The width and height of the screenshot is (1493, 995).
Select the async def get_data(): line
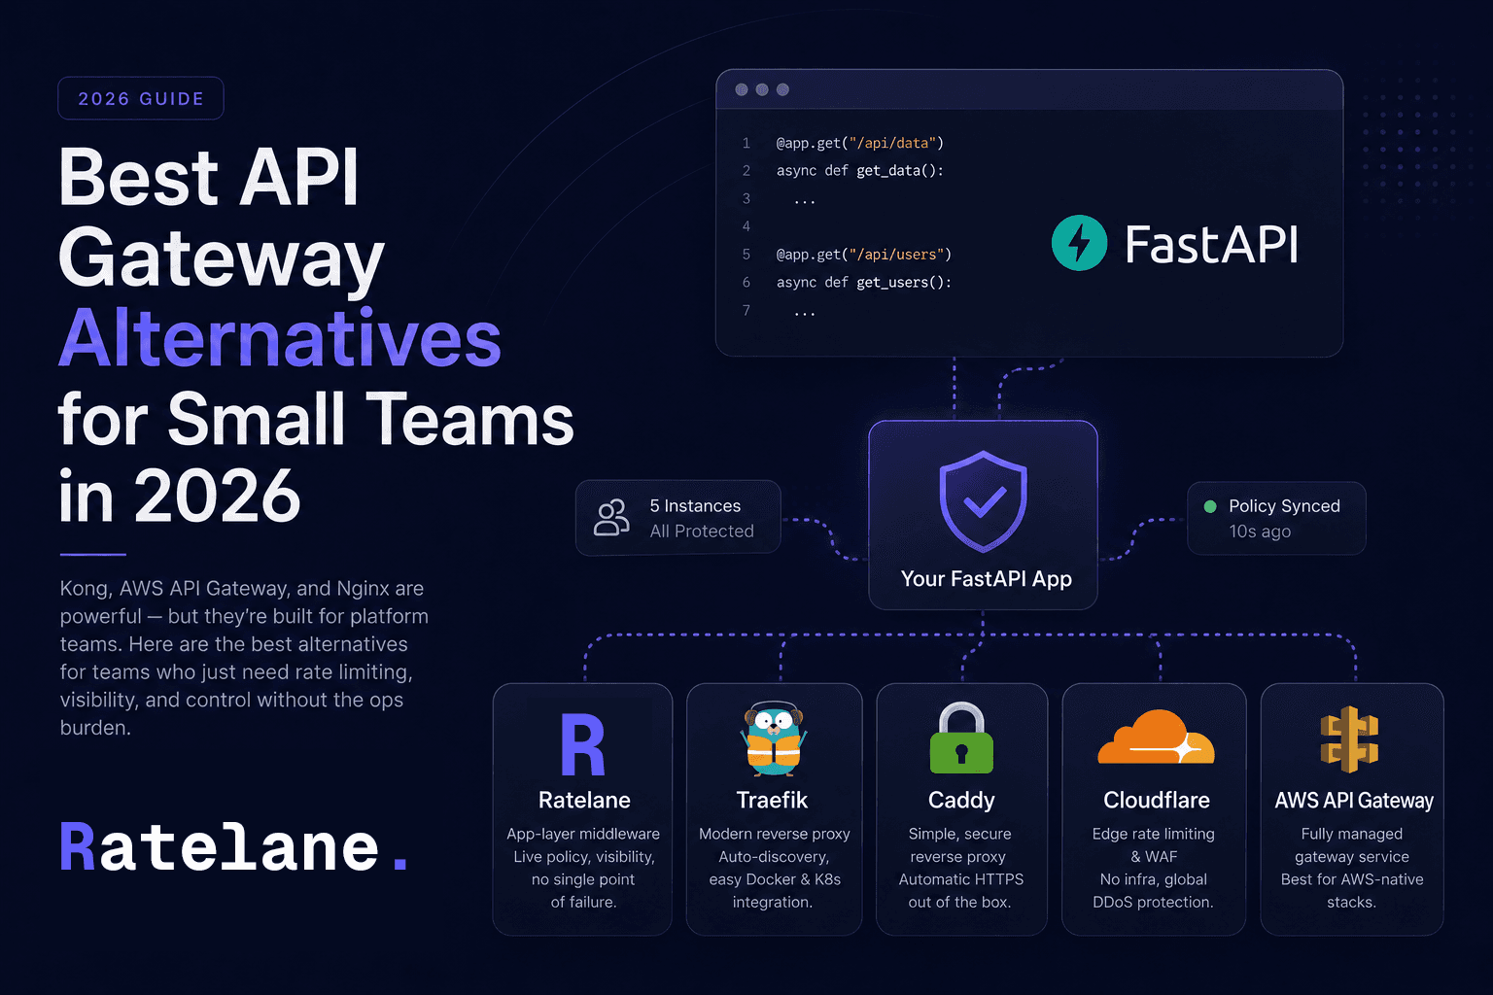tap(860, 171)
